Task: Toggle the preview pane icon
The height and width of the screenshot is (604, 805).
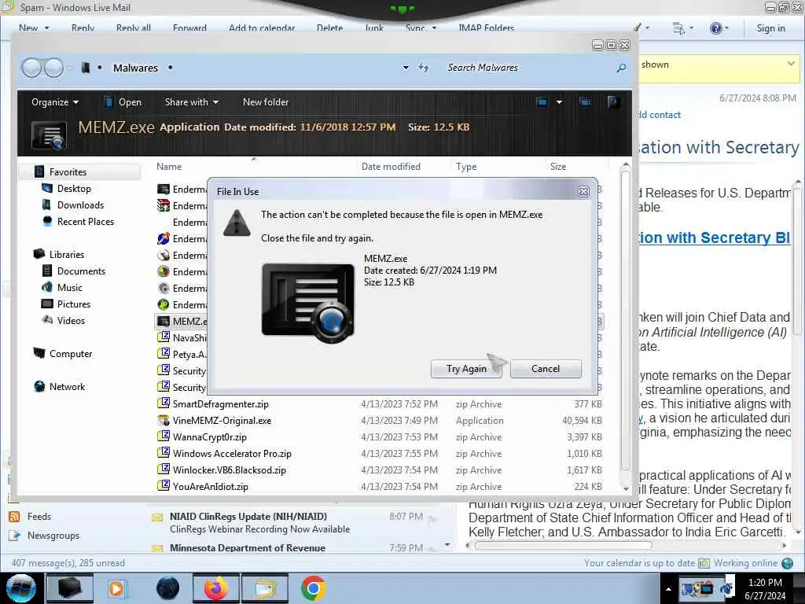Action: pos(585,101)
